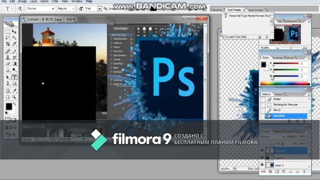The width and height of the screenshot is (320, 180).
Task: Click the Navigator zoom slider
Action: point(290,48)
